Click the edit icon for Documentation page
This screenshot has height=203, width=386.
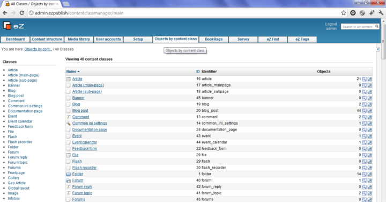(370, 130)
